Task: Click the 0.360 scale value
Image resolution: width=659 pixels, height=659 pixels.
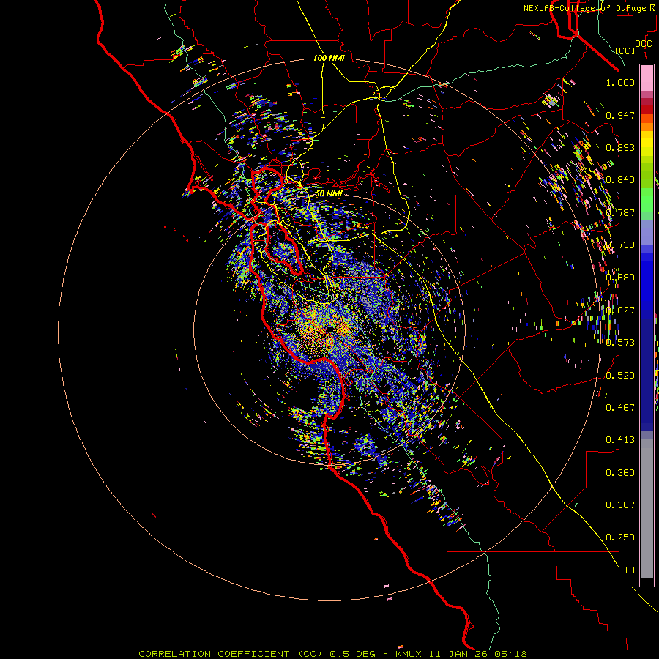Action: (x=620, y=473)
